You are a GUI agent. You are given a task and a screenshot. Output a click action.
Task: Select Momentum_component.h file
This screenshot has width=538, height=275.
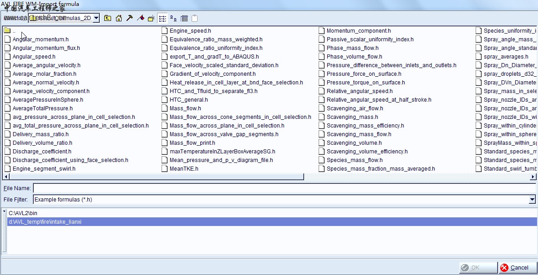pyautogui.click(x=355, y=31)
